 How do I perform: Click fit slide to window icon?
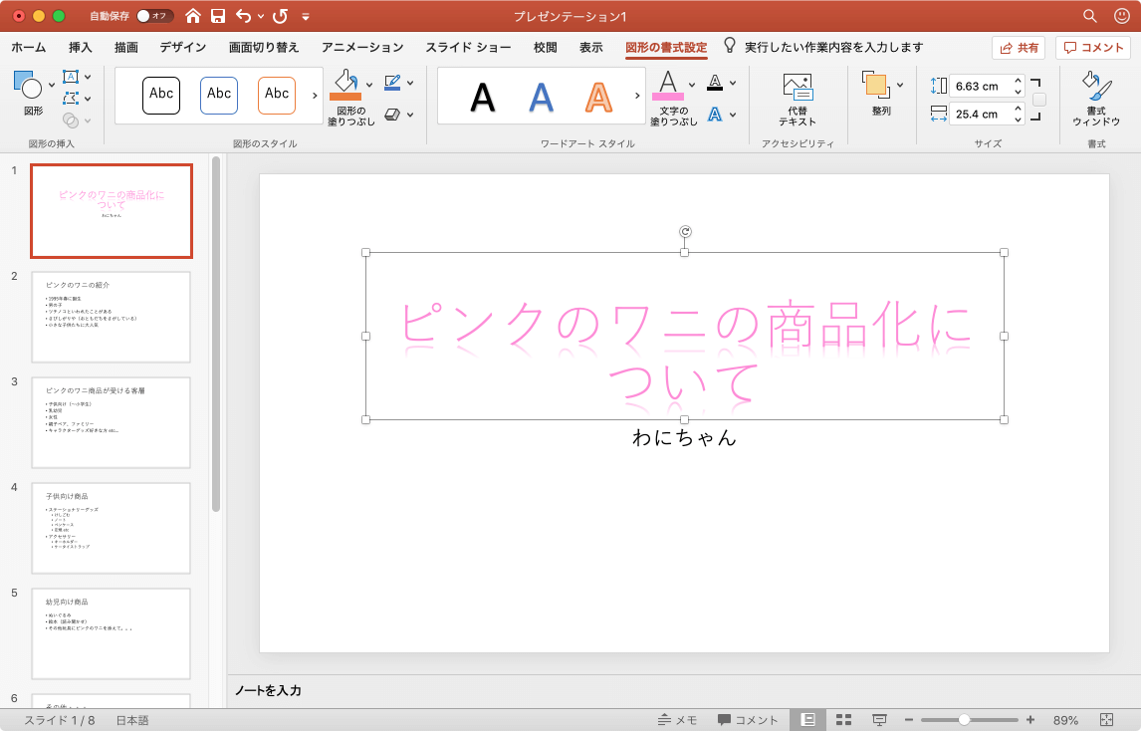1106,720
